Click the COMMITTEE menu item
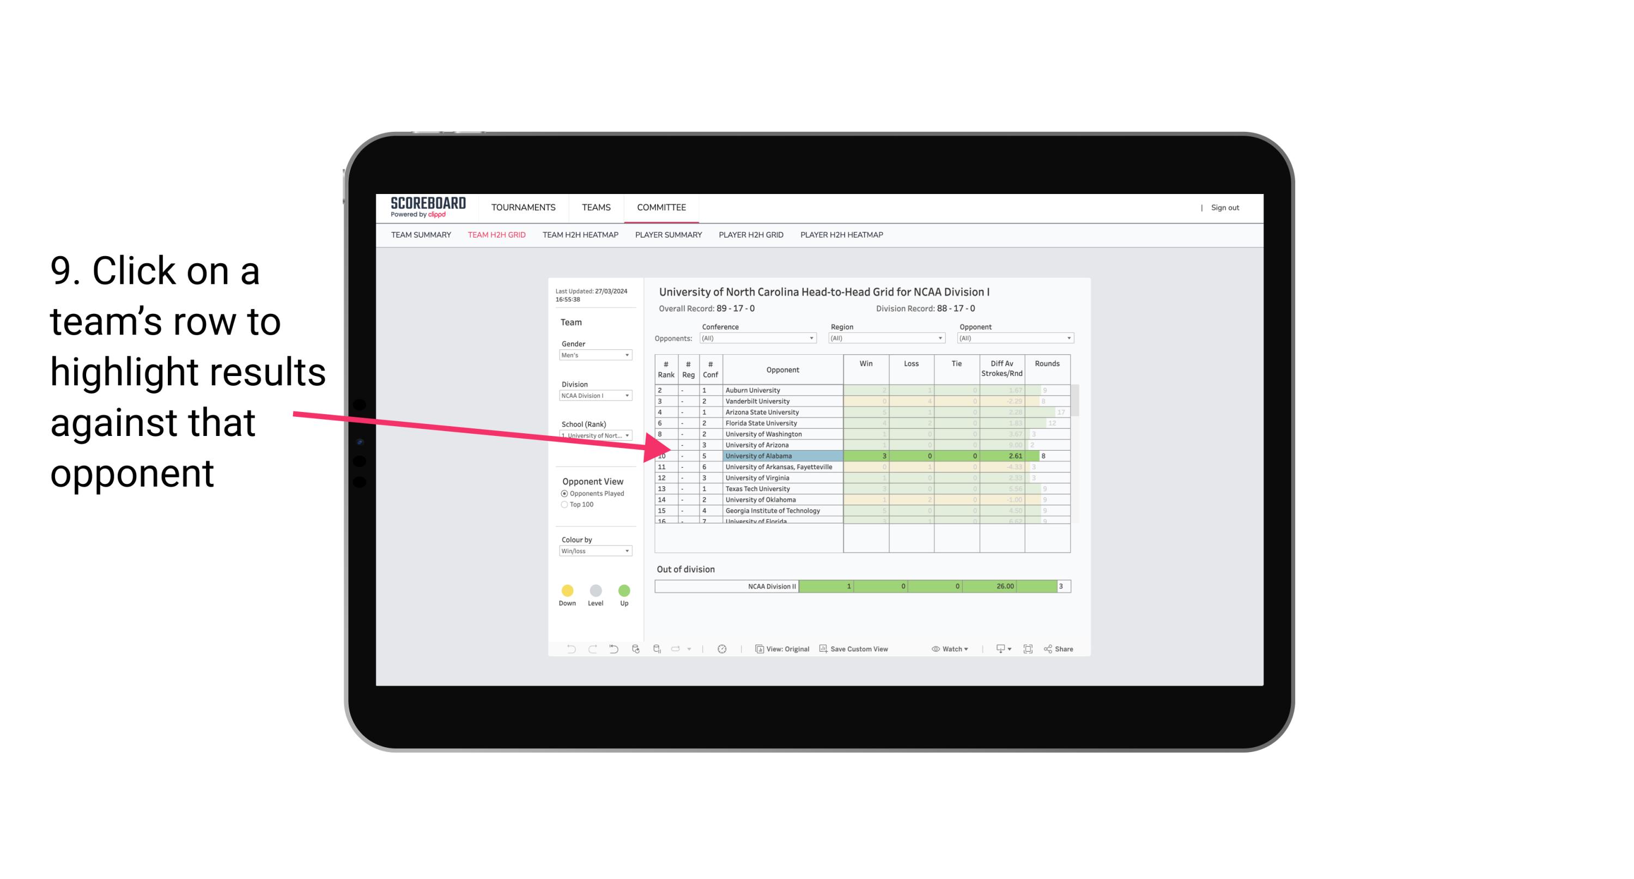 point(662,207)
